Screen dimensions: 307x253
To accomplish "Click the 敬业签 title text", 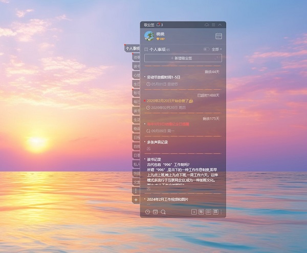I will pos(149,25).
